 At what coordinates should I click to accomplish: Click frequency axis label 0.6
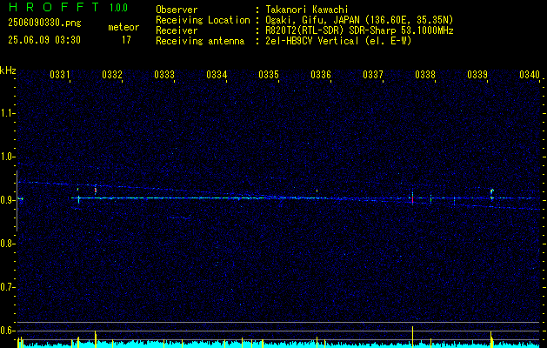(7, 331)
